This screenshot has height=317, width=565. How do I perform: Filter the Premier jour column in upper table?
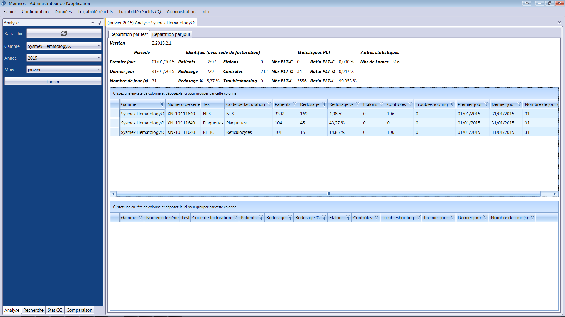pos(486,104)
